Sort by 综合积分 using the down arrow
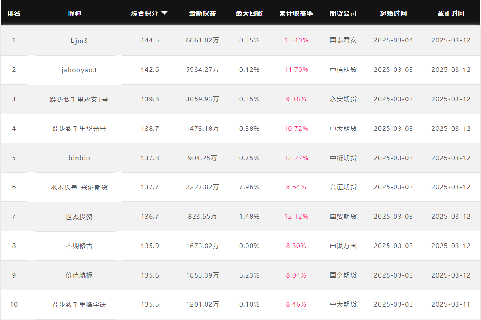This screenshot has height=320, width=481. [x=164, y=13]
